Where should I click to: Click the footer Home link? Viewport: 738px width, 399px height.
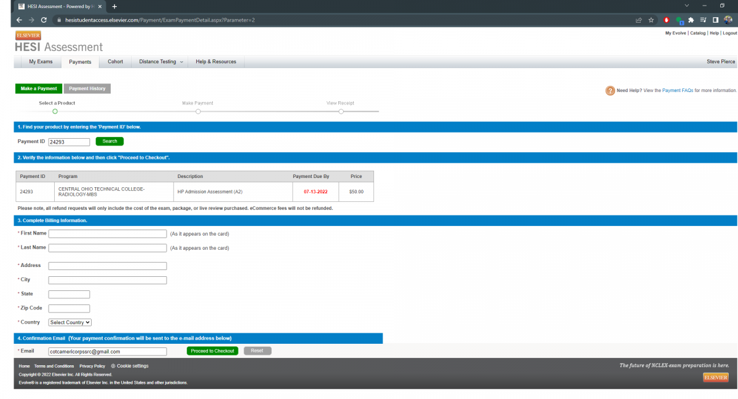coord(24,366)
